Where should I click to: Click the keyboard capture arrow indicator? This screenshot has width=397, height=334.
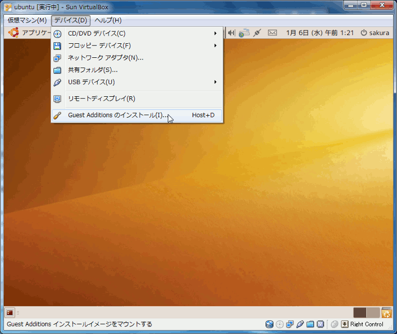coord(345,324)
